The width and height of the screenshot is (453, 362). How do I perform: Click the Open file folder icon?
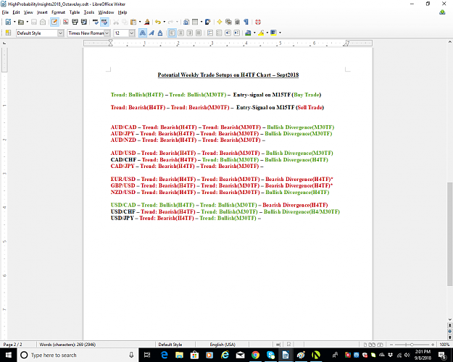(21, 22)
